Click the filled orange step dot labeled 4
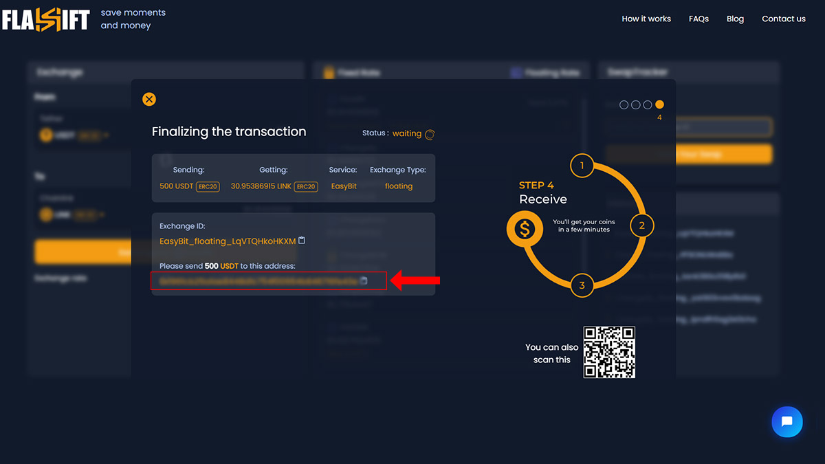The width and height of the screenshot is (825, 464). click(659, 104)
